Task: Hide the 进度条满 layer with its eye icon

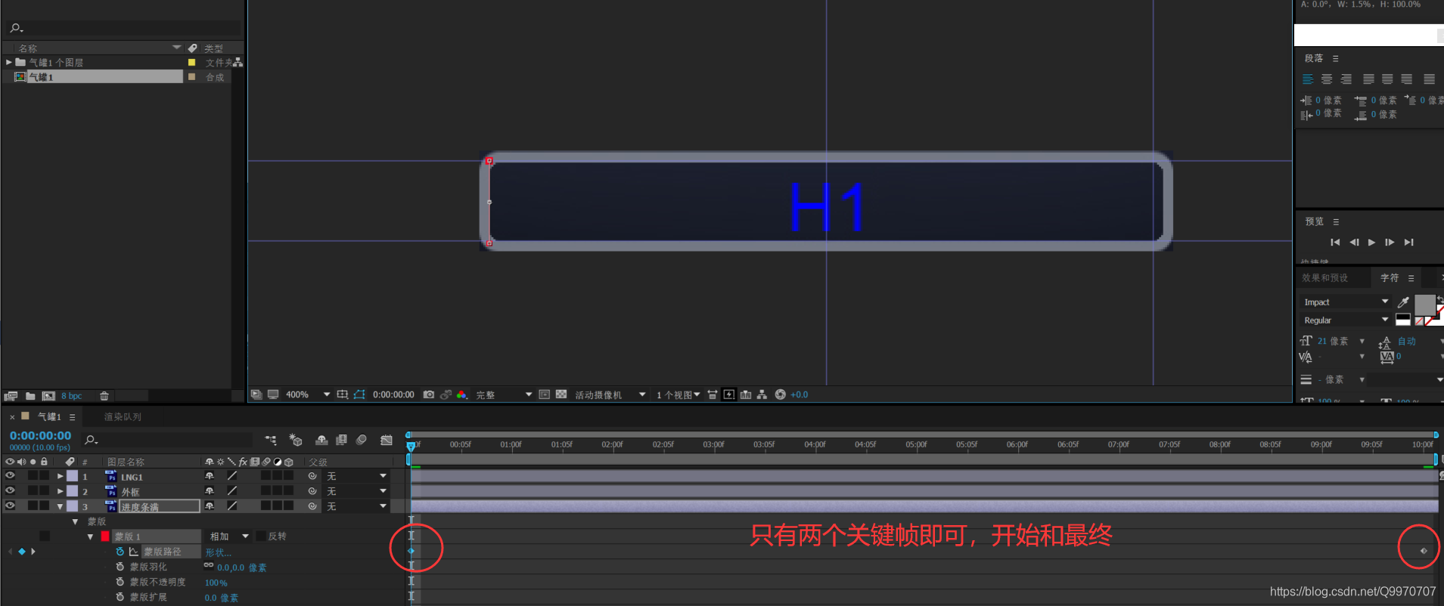Action: pyautogui.click(x=10, y=506)
